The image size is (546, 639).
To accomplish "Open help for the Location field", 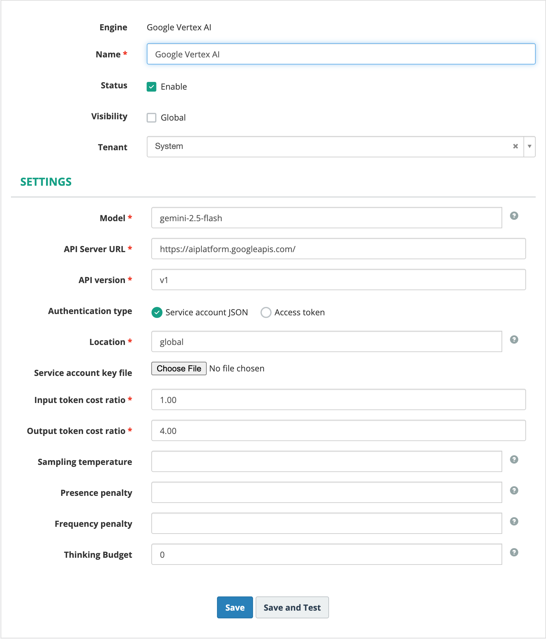I will tap(514, 339).
